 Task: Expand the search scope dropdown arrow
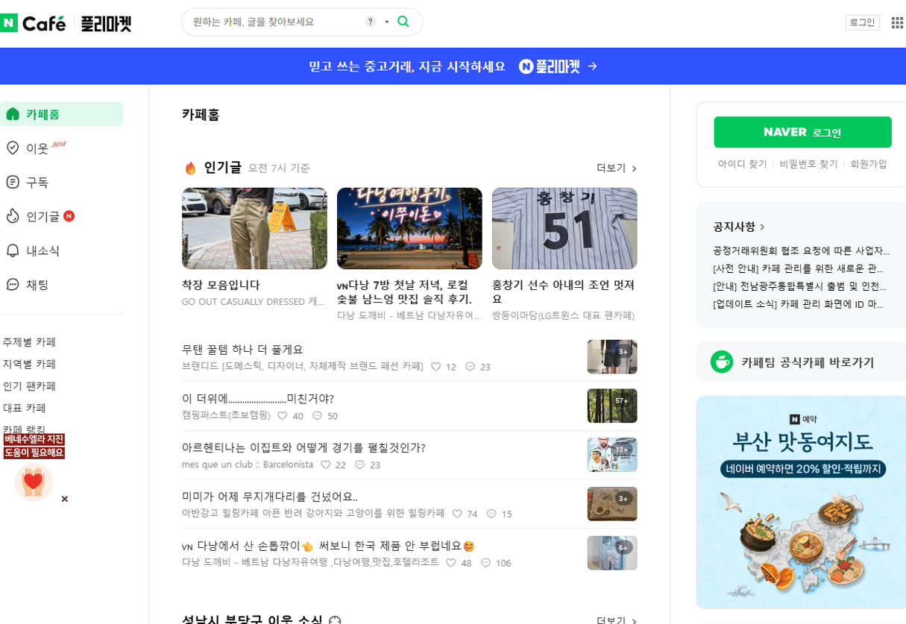(x=386, y=22)
